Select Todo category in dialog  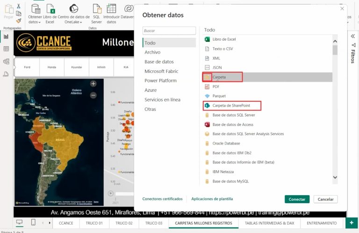[169, 43]
